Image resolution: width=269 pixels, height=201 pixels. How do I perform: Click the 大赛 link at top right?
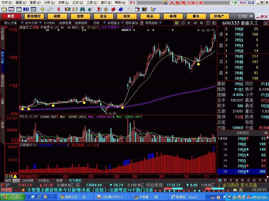coord(234,3)
